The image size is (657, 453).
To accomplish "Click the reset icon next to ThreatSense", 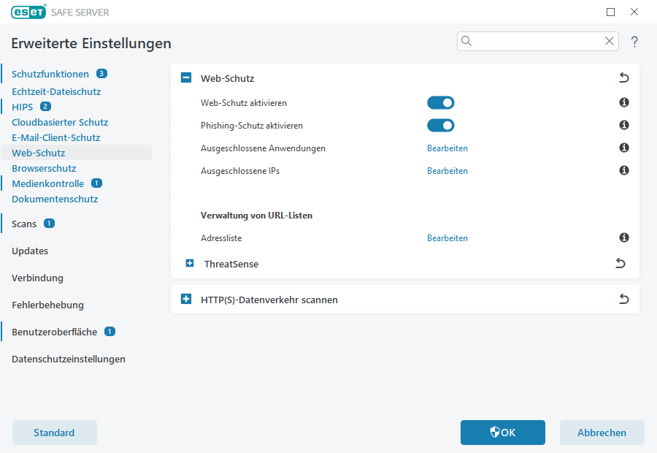I will click(620, 263).
